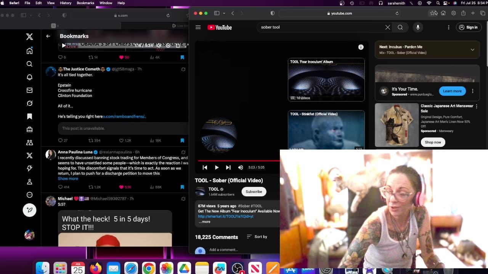This screenshot has width=488, height=274.
Task: Expand the Next: Incubus mix queue
Action: tap(472, 50)
